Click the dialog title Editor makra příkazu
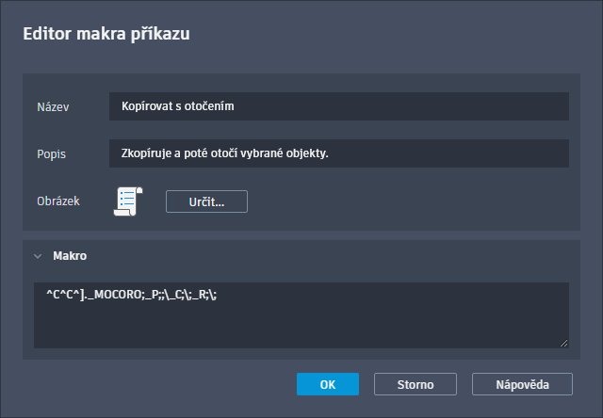 point(107,35)
